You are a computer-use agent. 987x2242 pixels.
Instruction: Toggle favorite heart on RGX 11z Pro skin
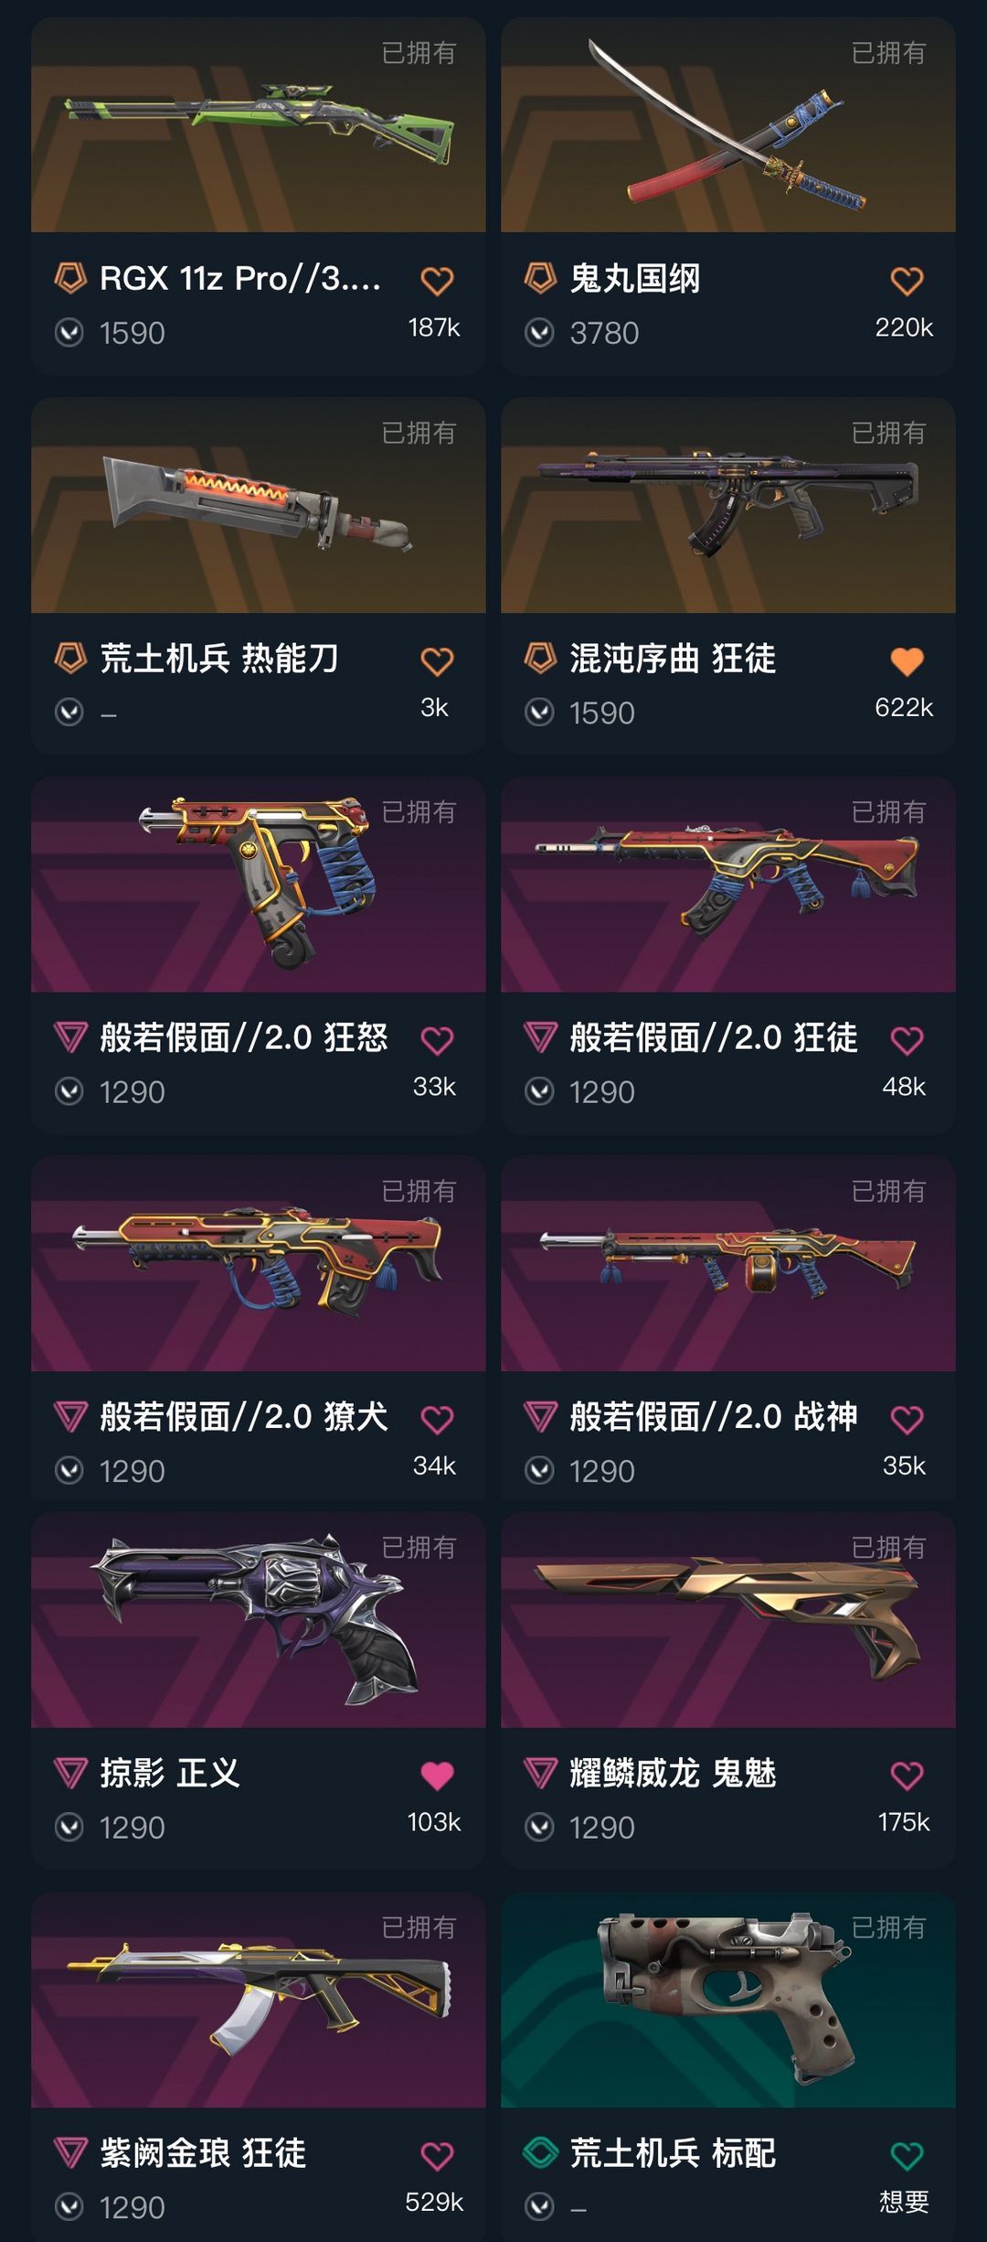tap(437, 281)
